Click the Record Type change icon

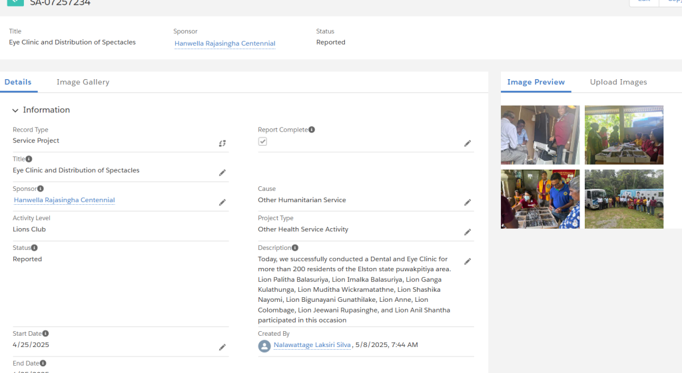222,144
